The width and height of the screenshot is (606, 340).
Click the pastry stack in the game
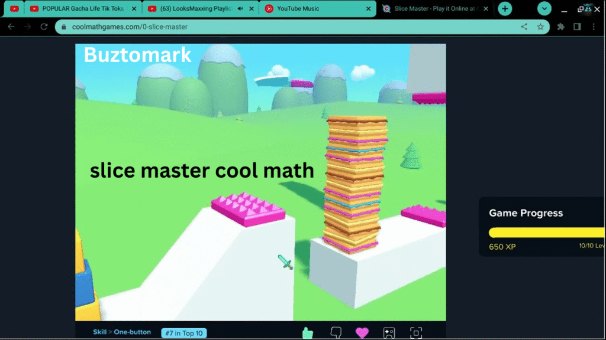[x=354, y=184]
